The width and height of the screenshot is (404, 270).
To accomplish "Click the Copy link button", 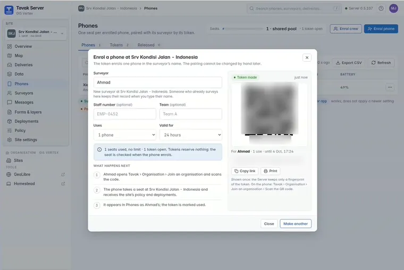I will pos(245,171).
